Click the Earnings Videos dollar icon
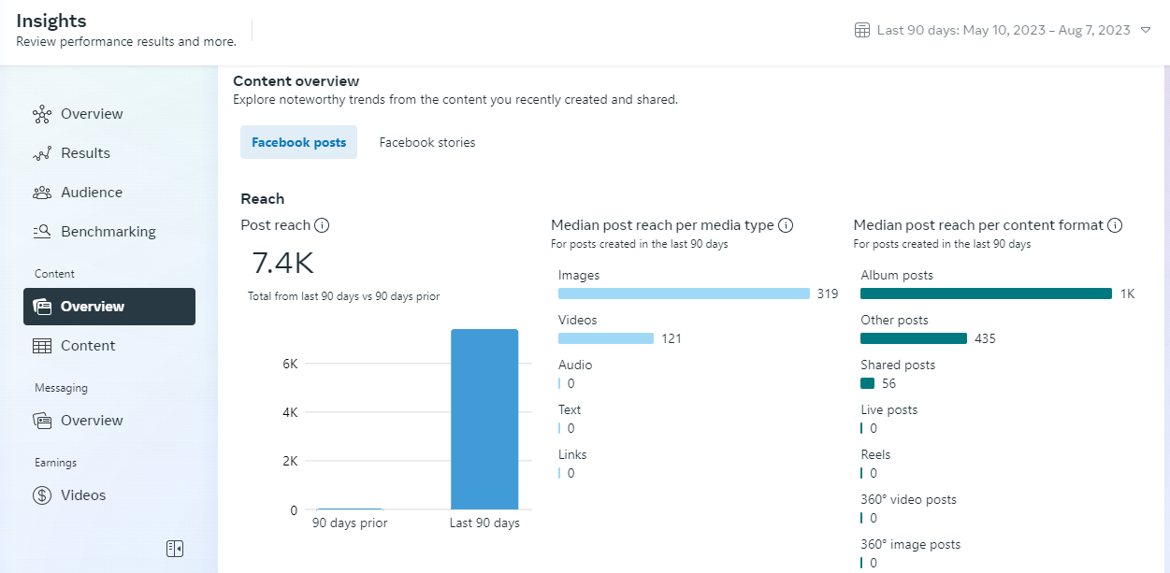The height and width of the screenshot is (573, 1170). click(x=42, y=495)
